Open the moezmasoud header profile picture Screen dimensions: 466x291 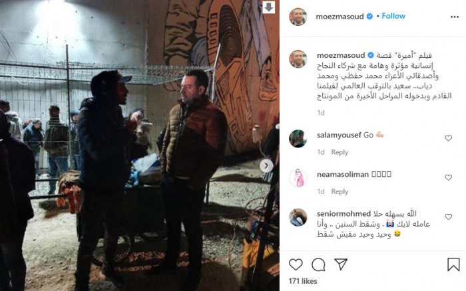(x=298, y=17)
